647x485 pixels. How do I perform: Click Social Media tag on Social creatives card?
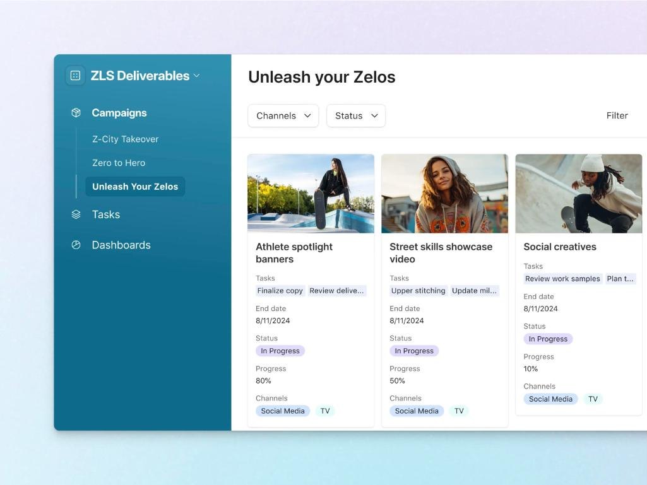[551, 399]
